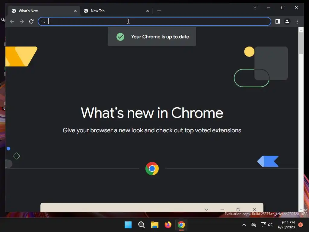This screenshot has height=232, width=309.
Task: Click the Chrome taskbar icon
Action: click(181, 225)
